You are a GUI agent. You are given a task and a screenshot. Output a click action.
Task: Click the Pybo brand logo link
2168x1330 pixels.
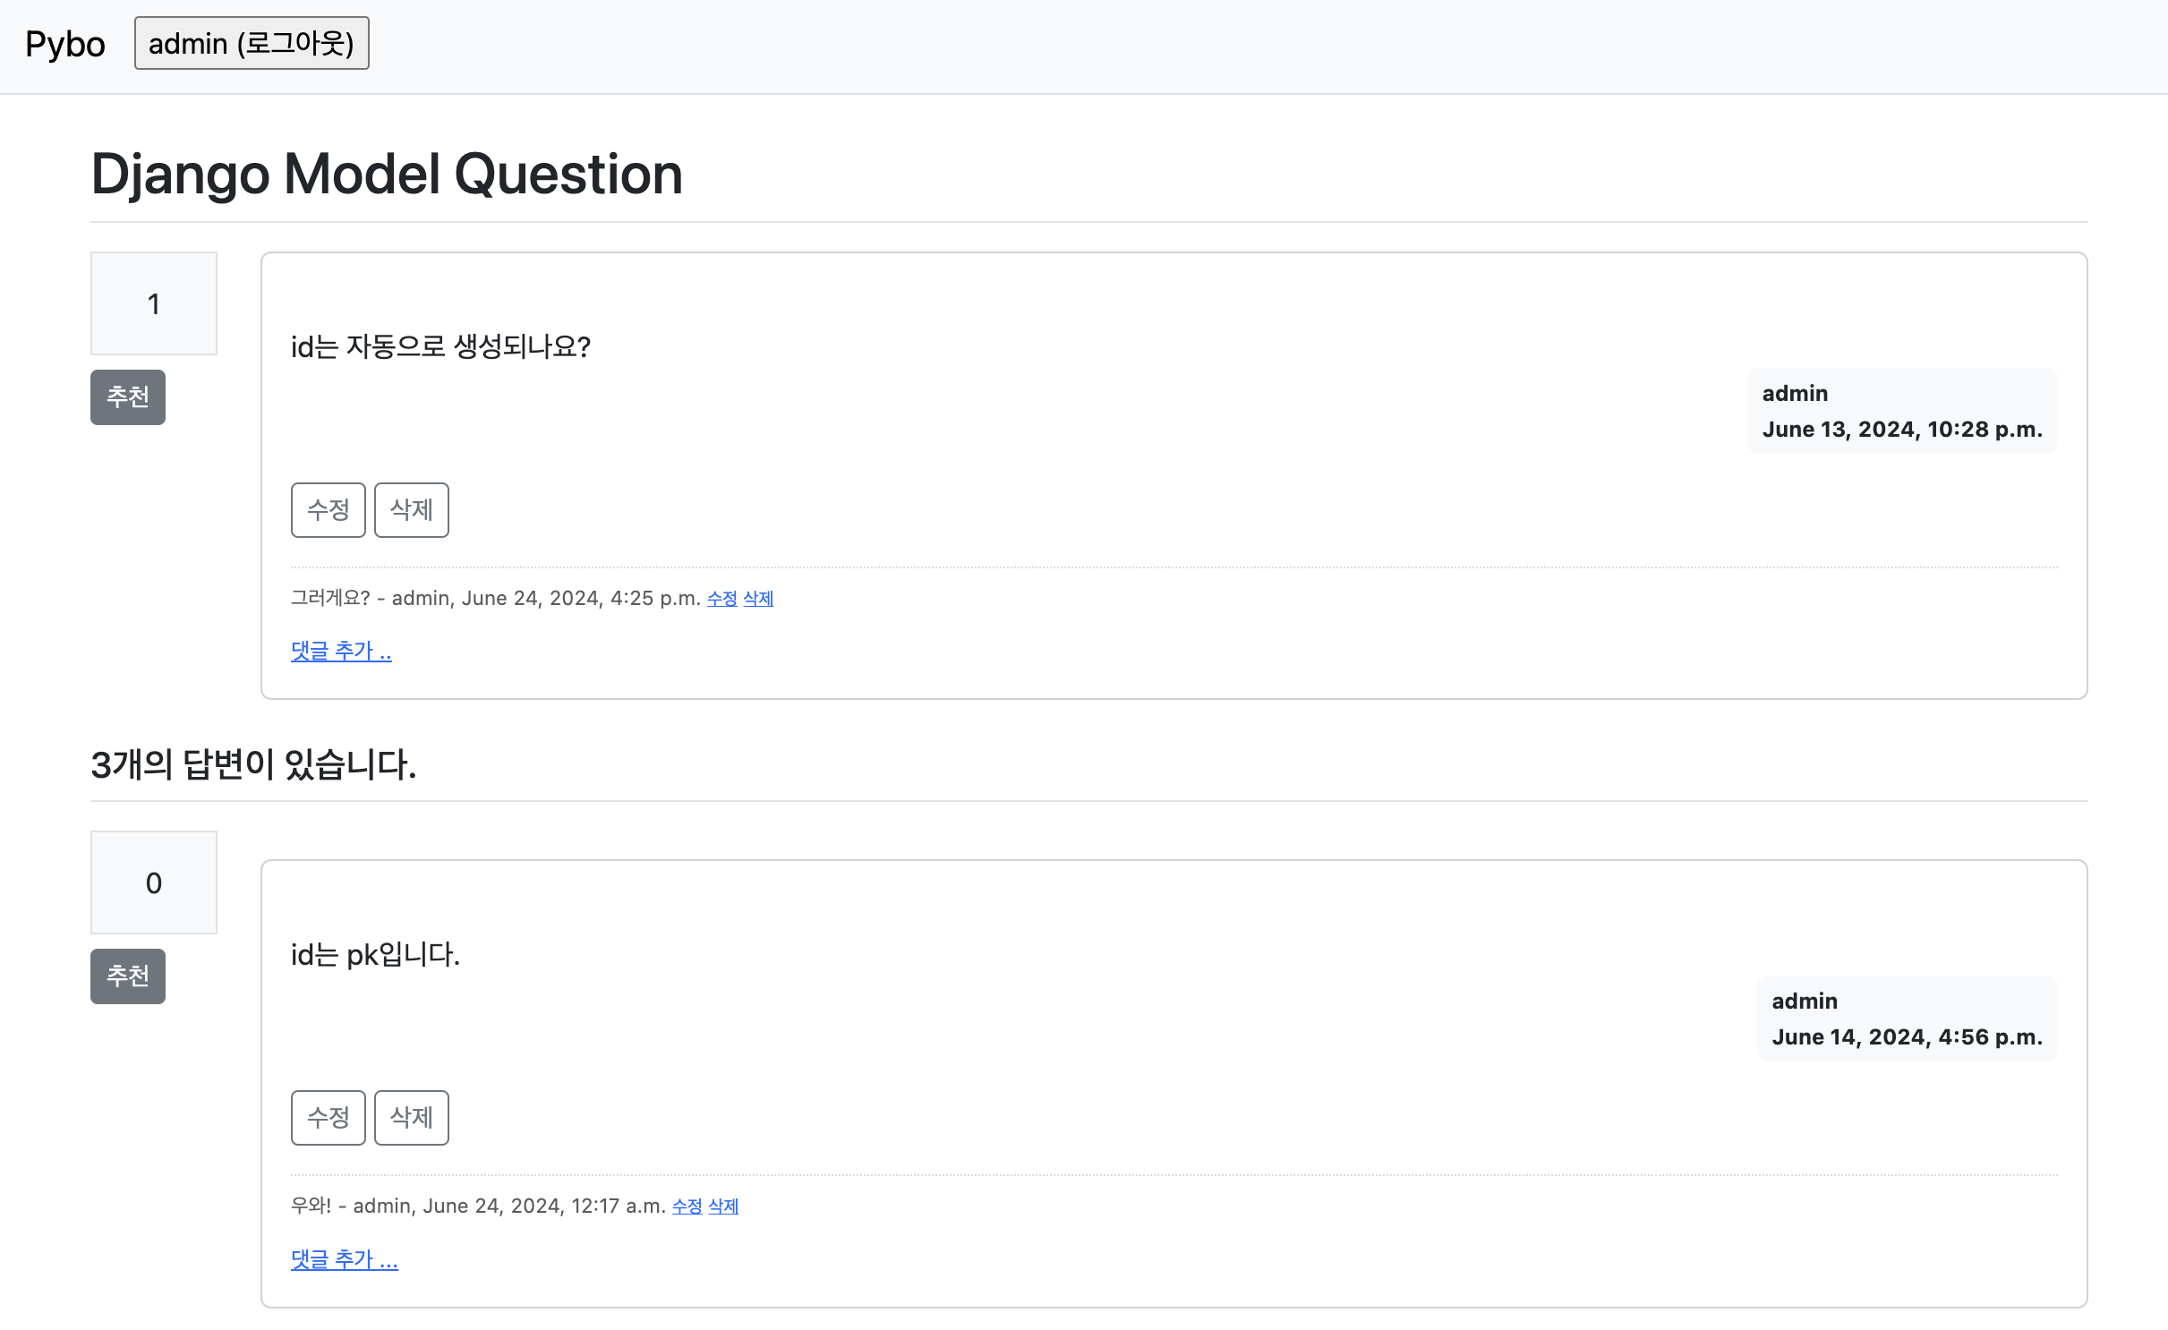click(65, 44)
